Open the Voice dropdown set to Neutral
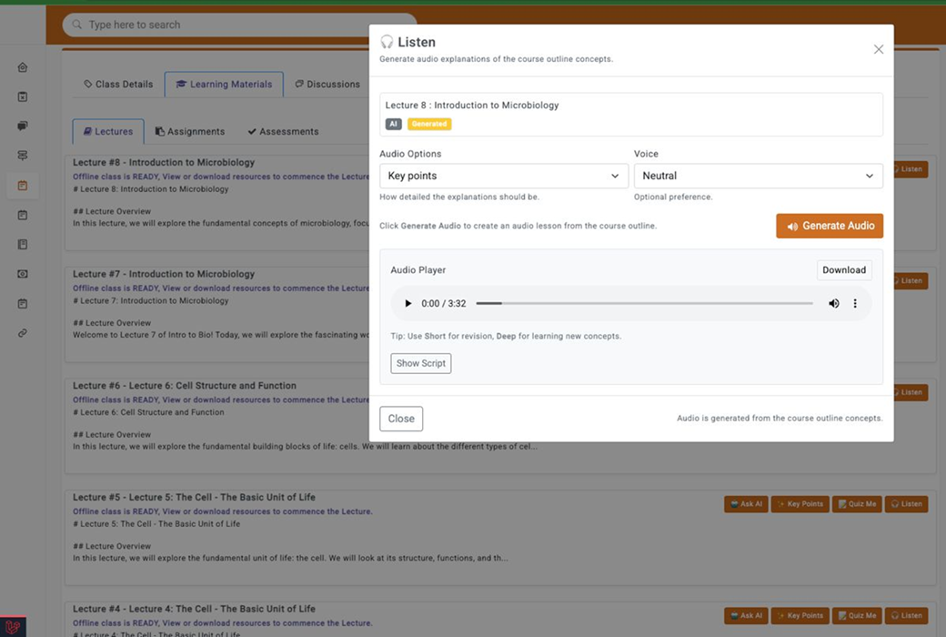Image resolution: width=946 pixels, height=637 pixels. [x=758, y=176]
